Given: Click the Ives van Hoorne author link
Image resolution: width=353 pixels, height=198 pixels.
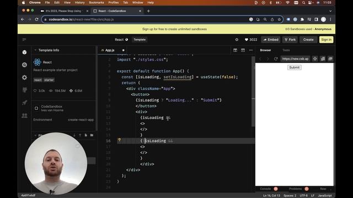Looking at the screenshot, I should click(x=52, y=111).
